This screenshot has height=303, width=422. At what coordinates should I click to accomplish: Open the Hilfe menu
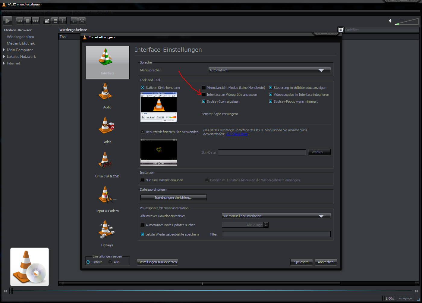pos(110,13)
